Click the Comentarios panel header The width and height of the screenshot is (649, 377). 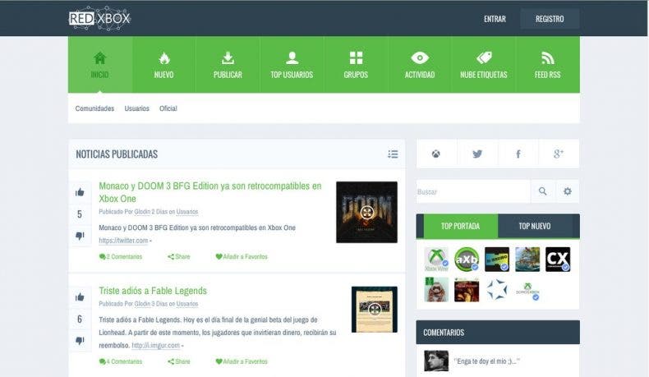498,333
